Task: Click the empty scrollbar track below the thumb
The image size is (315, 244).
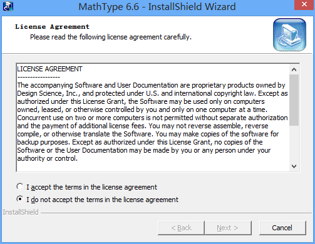Action: 294,144
